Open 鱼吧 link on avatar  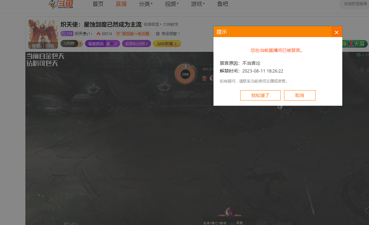36,45
